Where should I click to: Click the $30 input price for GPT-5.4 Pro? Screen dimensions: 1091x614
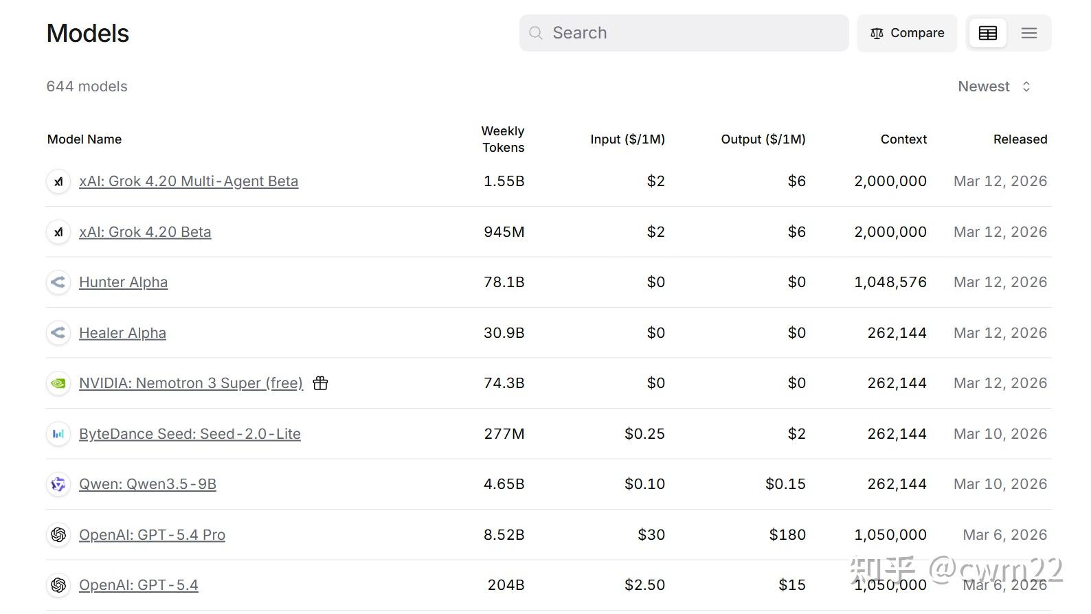tap(651, 535)
